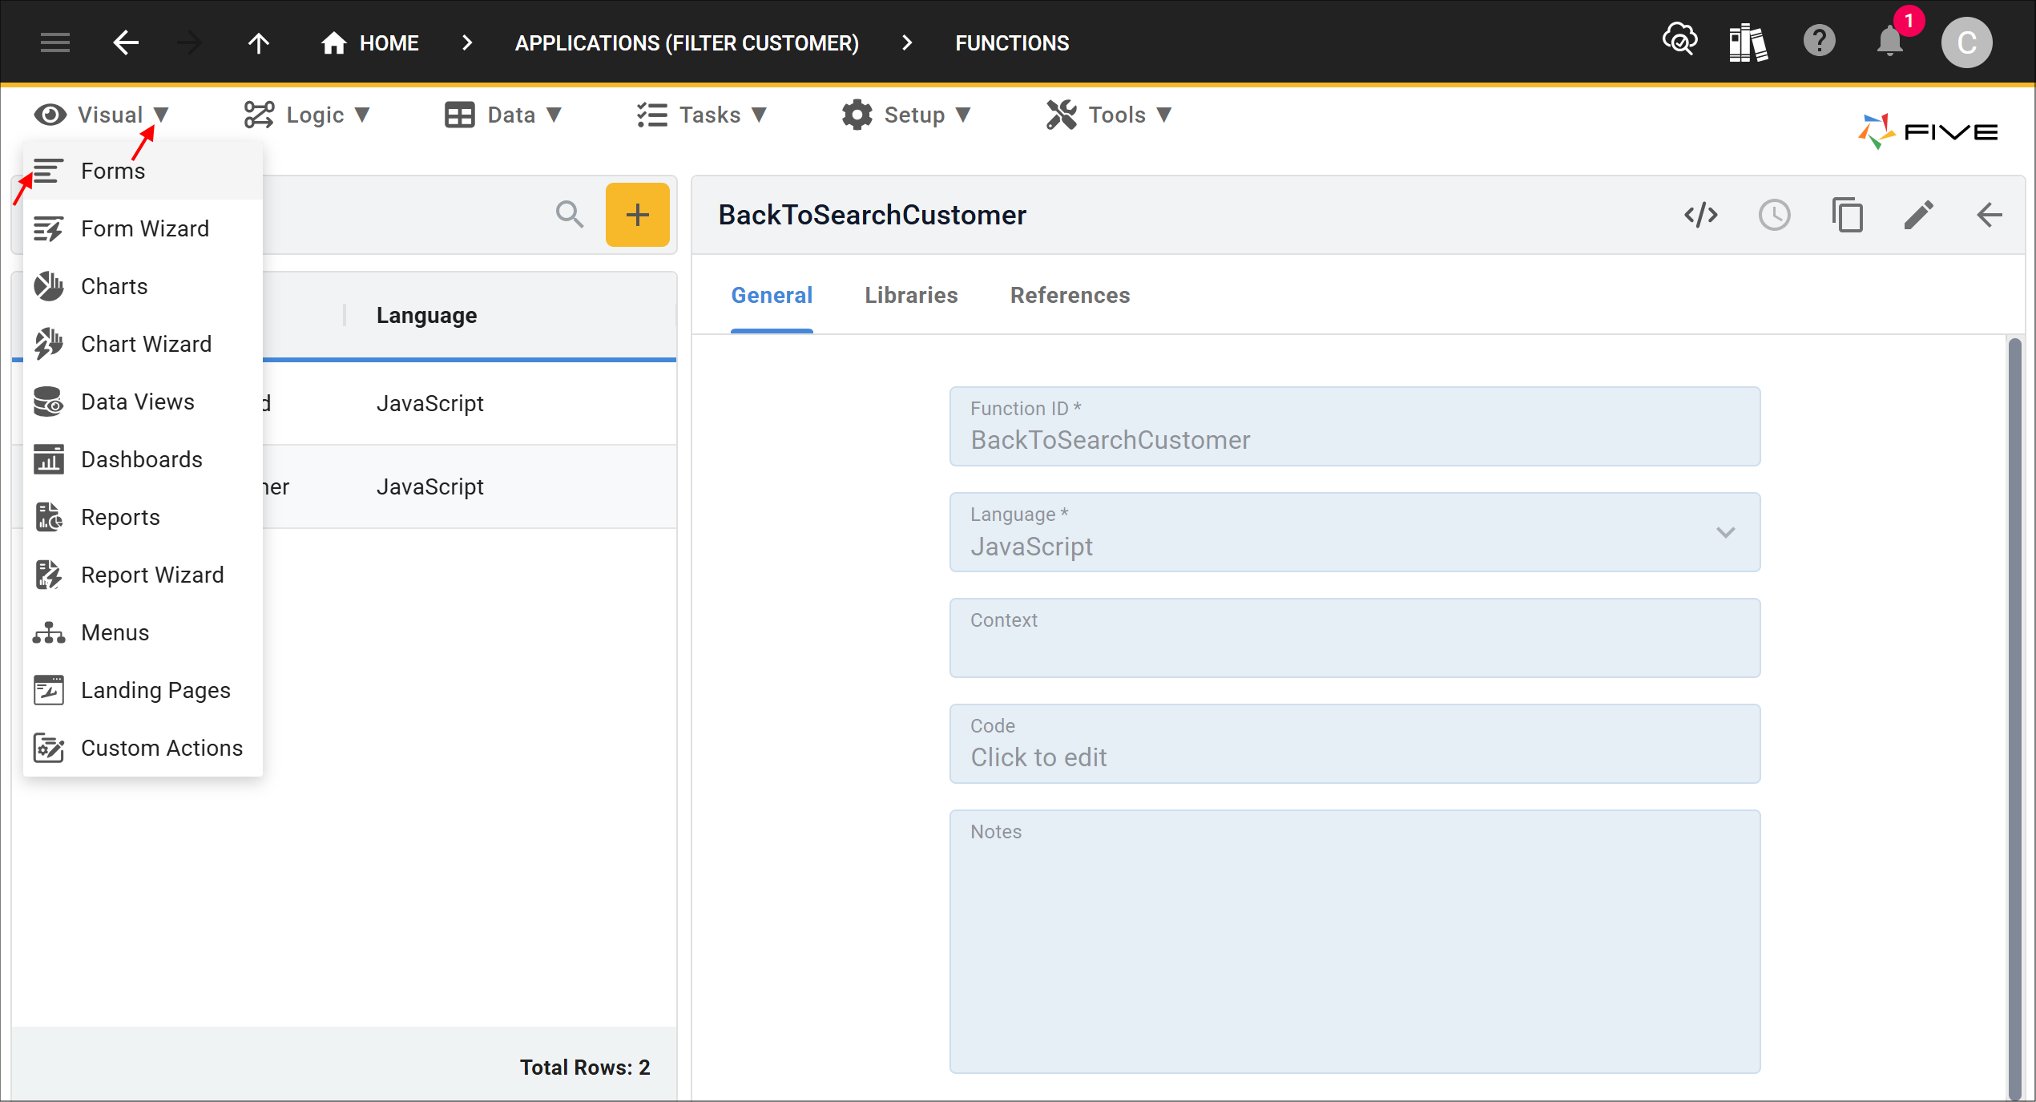The image size is (2036, 1102).
Task: Click the form back arrow icon
Action: [x=1990, y=215]
